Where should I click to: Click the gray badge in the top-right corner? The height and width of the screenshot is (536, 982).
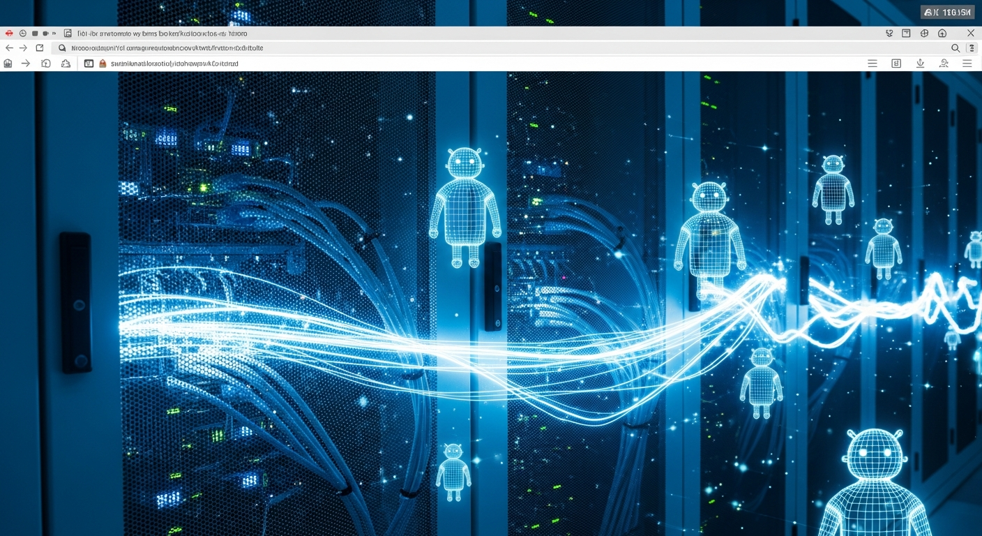(x=947, y=12)
